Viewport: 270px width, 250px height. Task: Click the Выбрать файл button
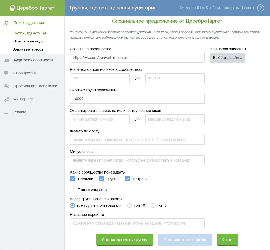tap(227, 58)
